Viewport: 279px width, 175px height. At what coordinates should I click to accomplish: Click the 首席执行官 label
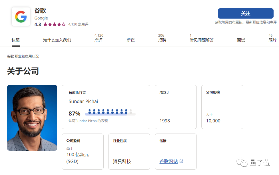[x=77, y=93]
